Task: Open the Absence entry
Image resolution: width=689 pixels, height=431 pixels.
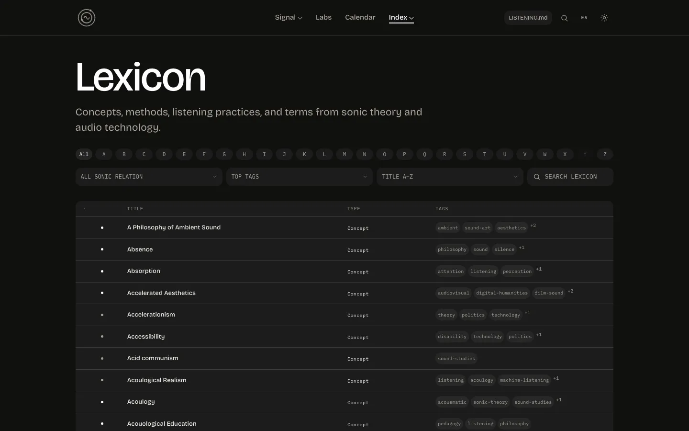Action: 140,250
